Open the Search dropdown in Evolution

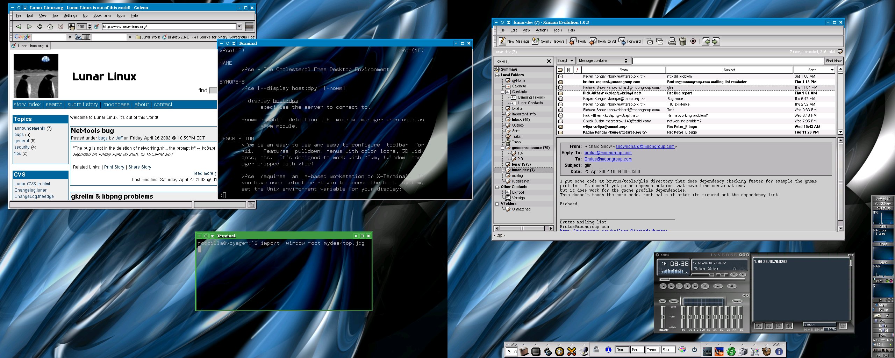click(x=565, y=61)
